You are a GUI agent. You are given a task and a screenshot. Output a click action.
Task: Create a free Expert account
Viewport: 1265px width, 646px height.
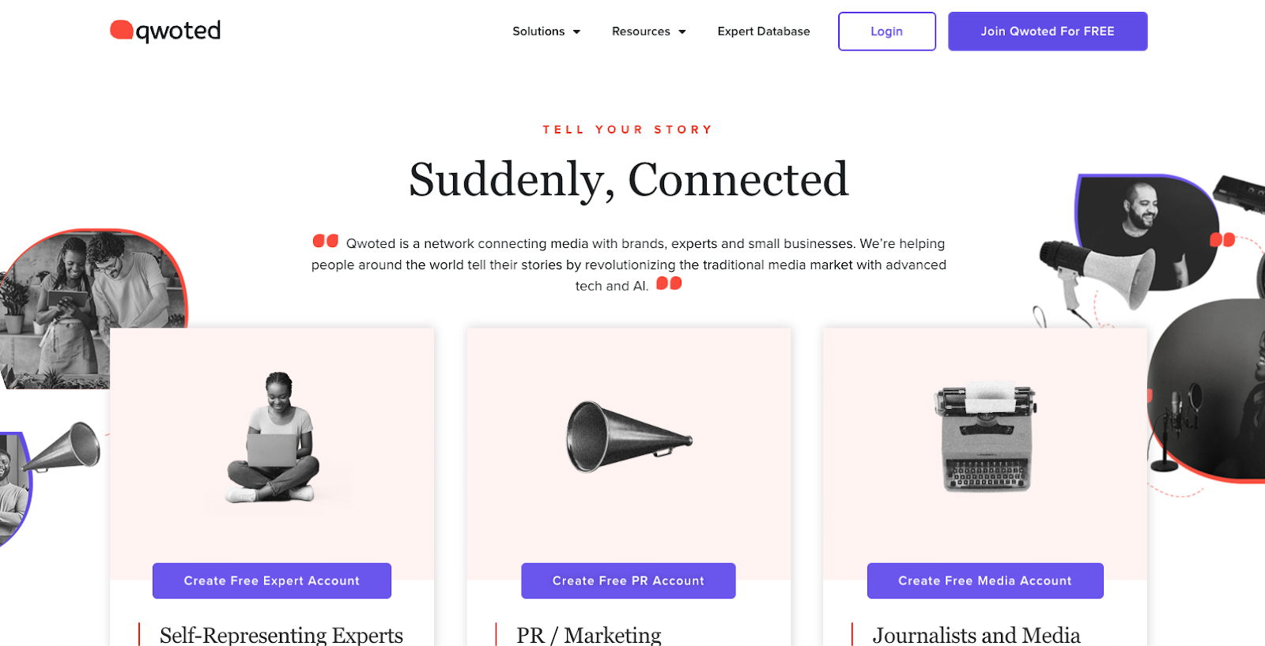tap(272, 580)
